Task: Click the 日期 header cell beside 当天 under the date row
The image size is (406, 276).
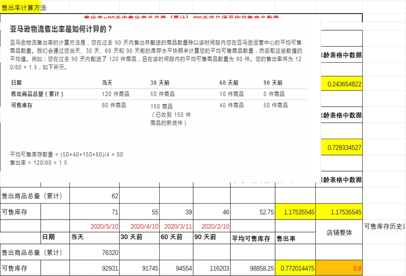Action: coord(55,238)
